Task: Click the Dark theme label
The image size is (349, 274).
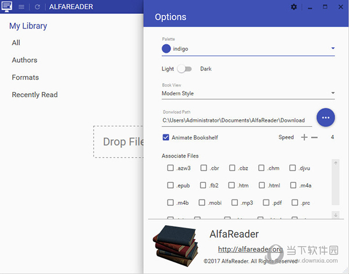Action: pyautogui.click(x=206, y=69)
